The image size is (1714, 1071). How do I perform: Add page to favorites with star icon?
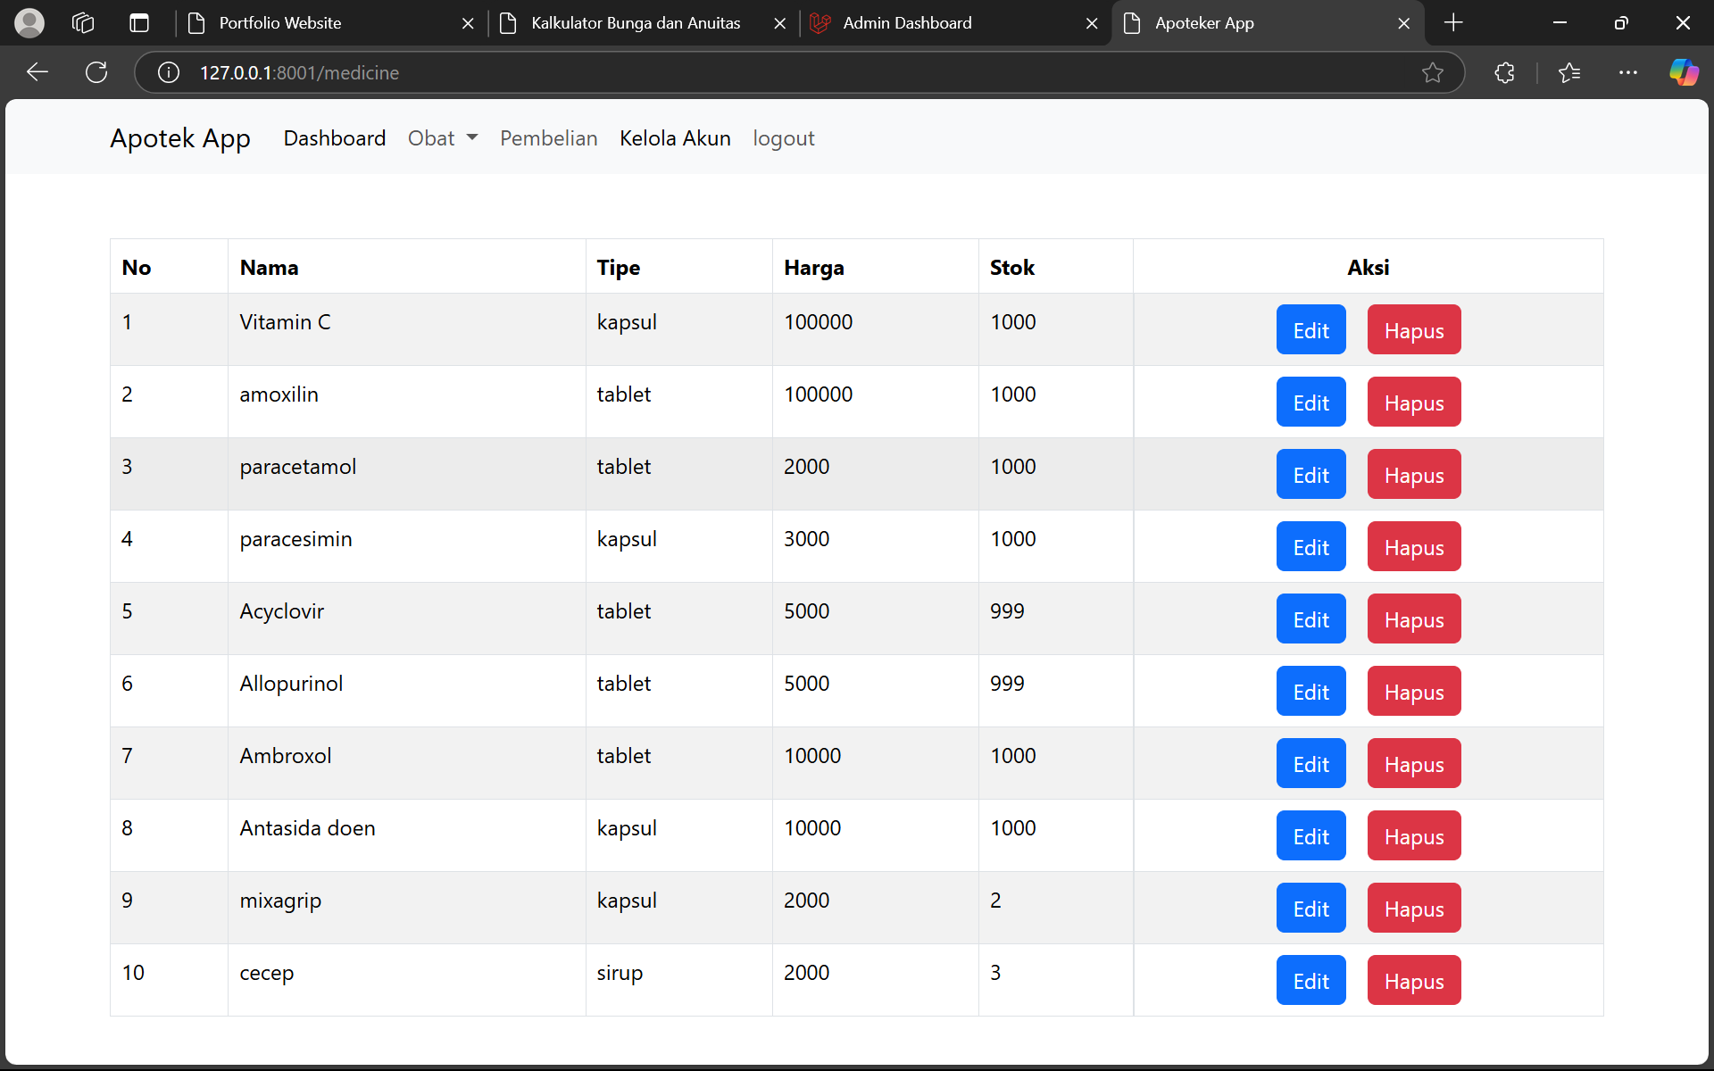(1432, 72)
